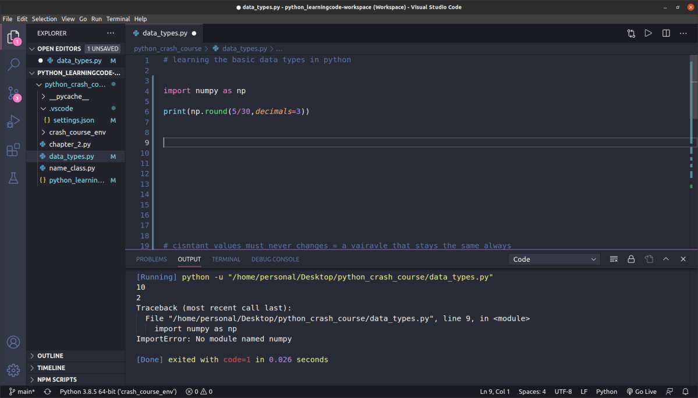Click the Open Changes compare icon
The width and height of the screenshot is (698, 398).
tap(631, 33)
